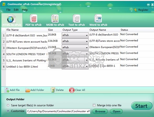Click the Output Type column header
154x117 pixels.
tap(75, 30)
